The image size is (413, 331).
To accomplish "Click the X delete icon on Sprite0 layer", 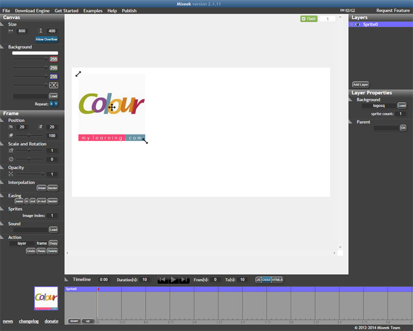I will [x=352, y=24].
